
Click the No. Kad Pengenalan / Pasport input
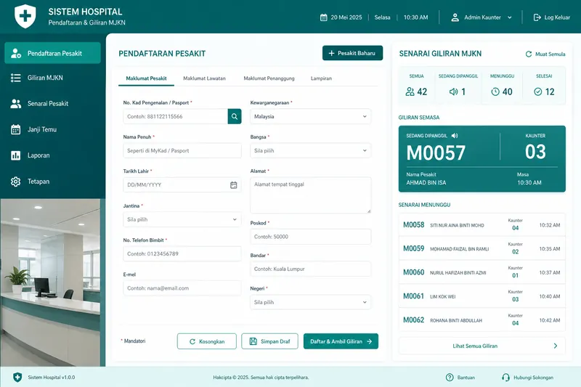[175, 116]
